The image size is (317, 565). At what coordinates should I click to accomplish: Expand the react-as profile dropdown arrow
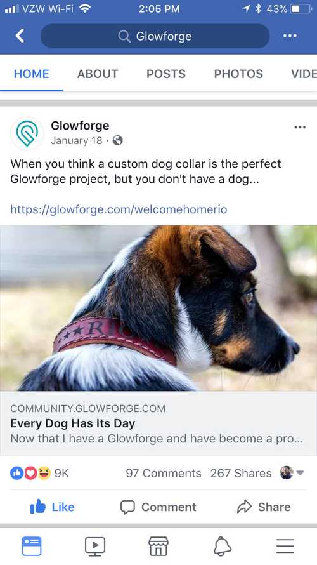[x=300, y=473]
